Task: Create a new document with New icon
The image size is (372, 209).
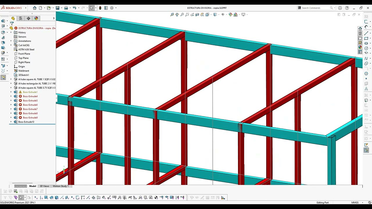Action: (40, 8)
